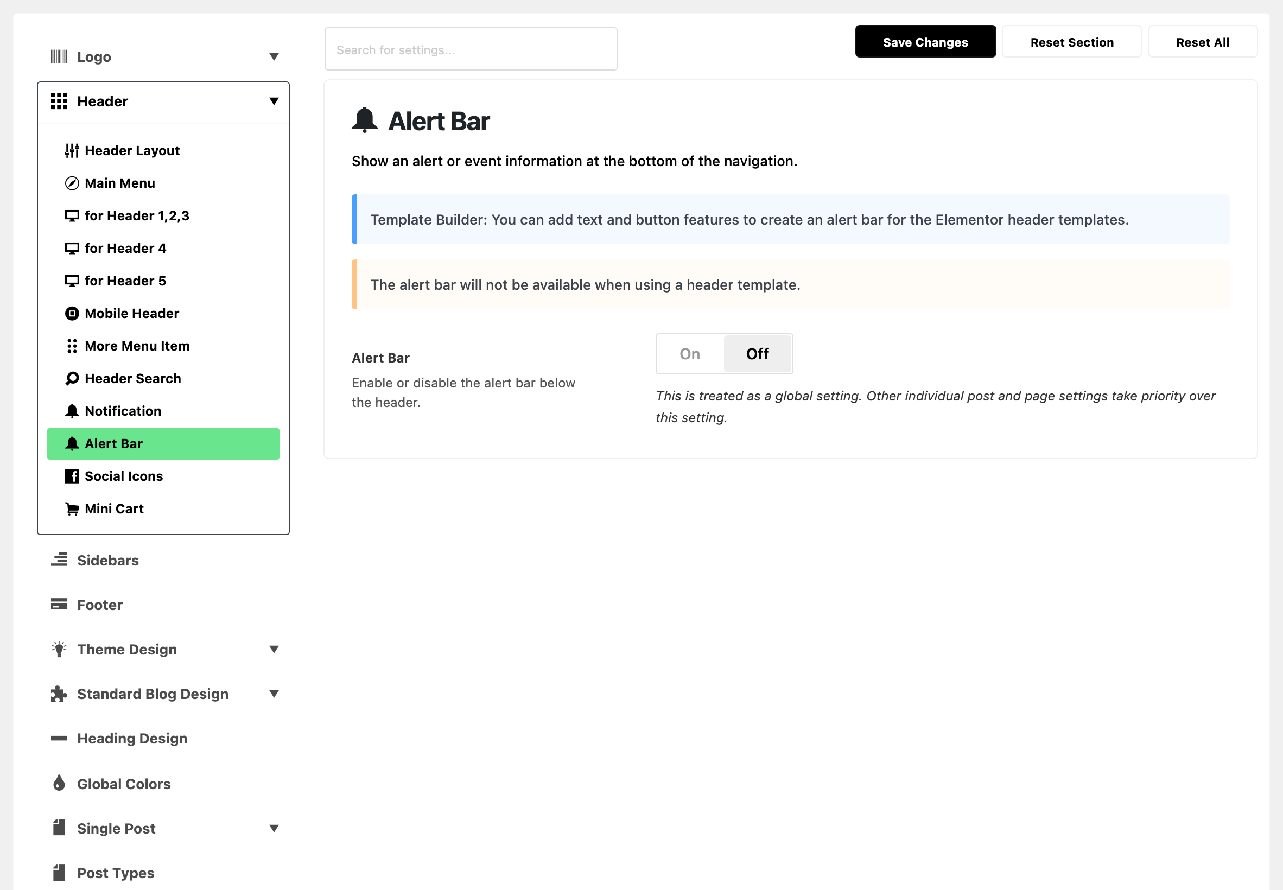Open the Alert Bar menu item
The image size is (1283, 890).
[x=163, y=444]
